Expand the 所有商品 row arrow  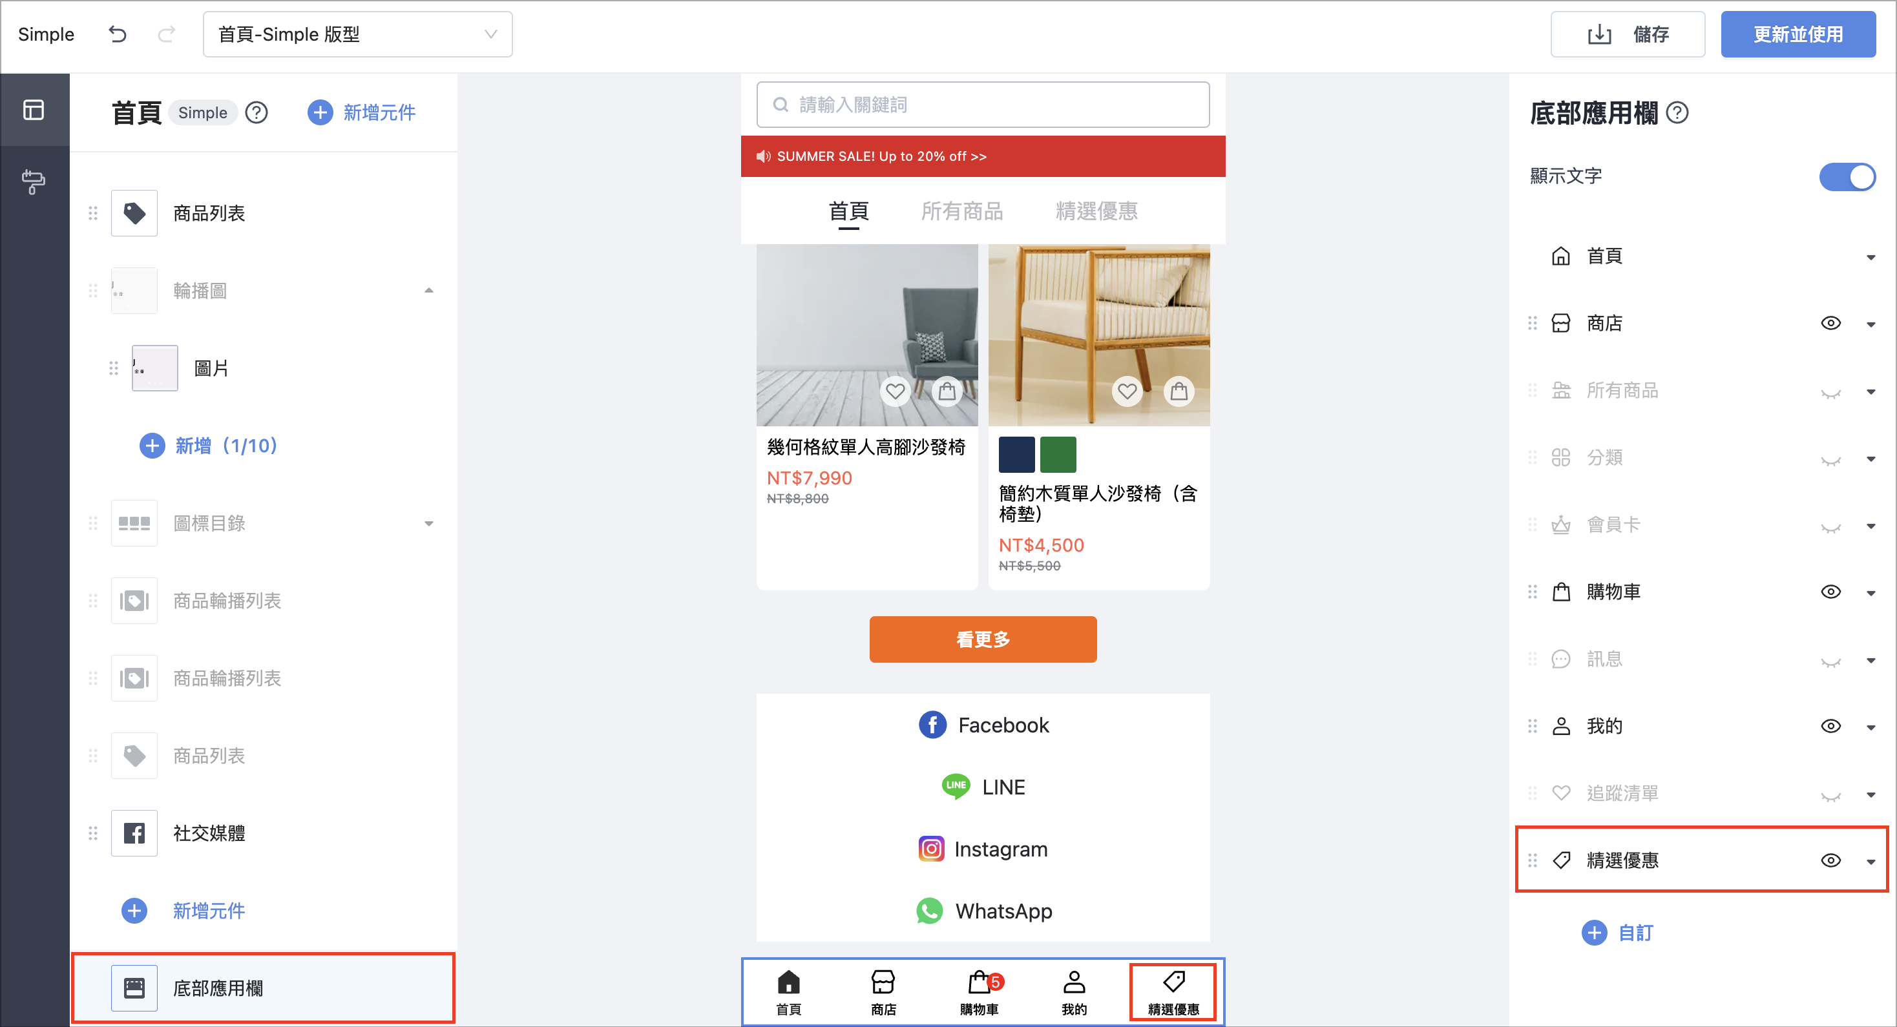[1871, 391]
